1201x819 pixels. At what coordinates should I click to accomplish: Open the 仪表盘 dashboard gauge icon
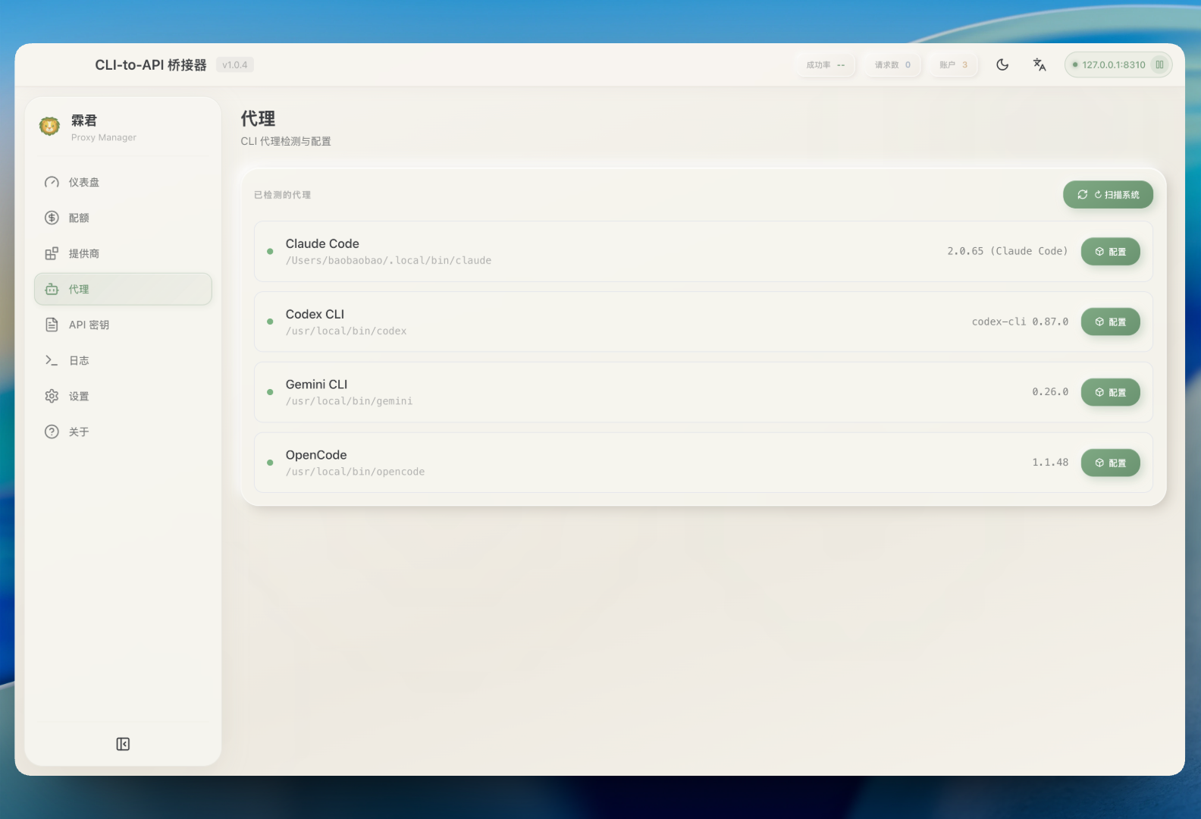(52, 182)
